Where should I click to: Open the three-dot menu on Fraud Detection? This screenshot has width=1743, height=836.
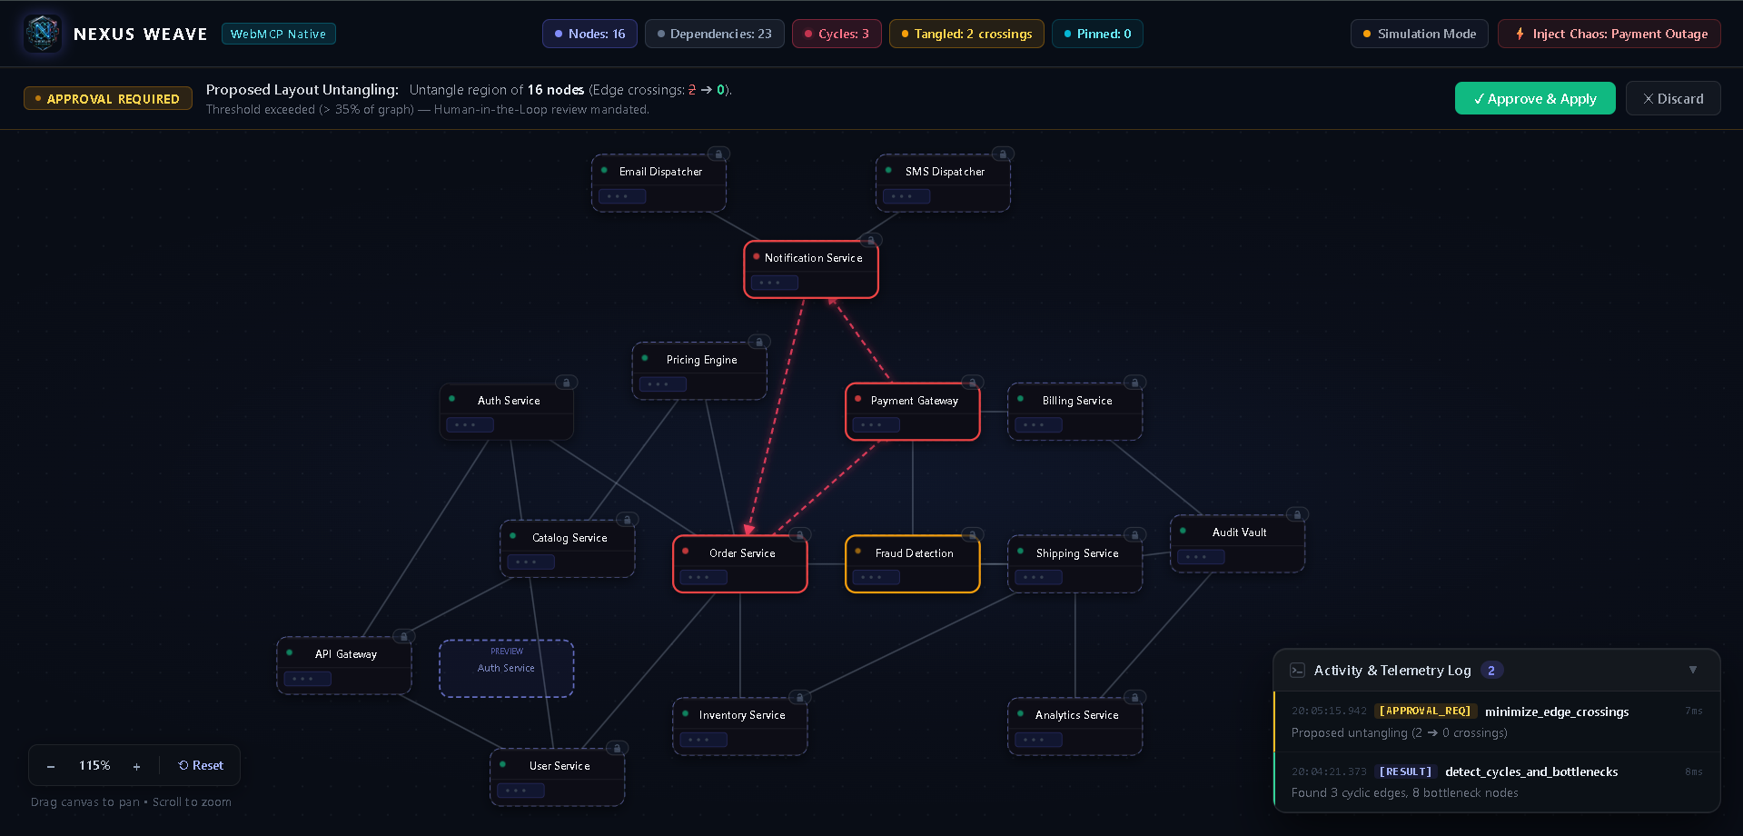(876, 577)
